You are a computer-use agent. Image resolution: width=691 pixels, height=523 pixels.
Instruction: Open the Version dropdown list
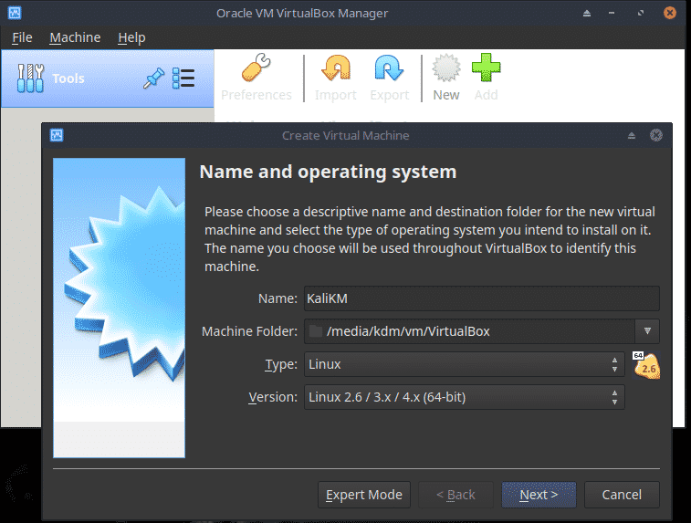point(464,397)
